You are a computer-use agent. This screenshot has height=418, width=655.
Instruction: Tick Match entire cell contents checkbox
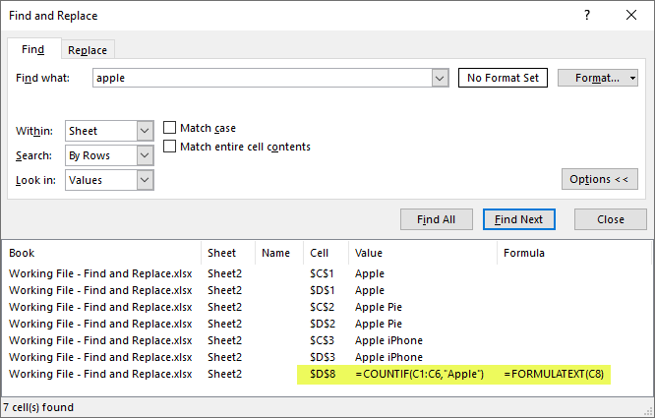[170, 147]
